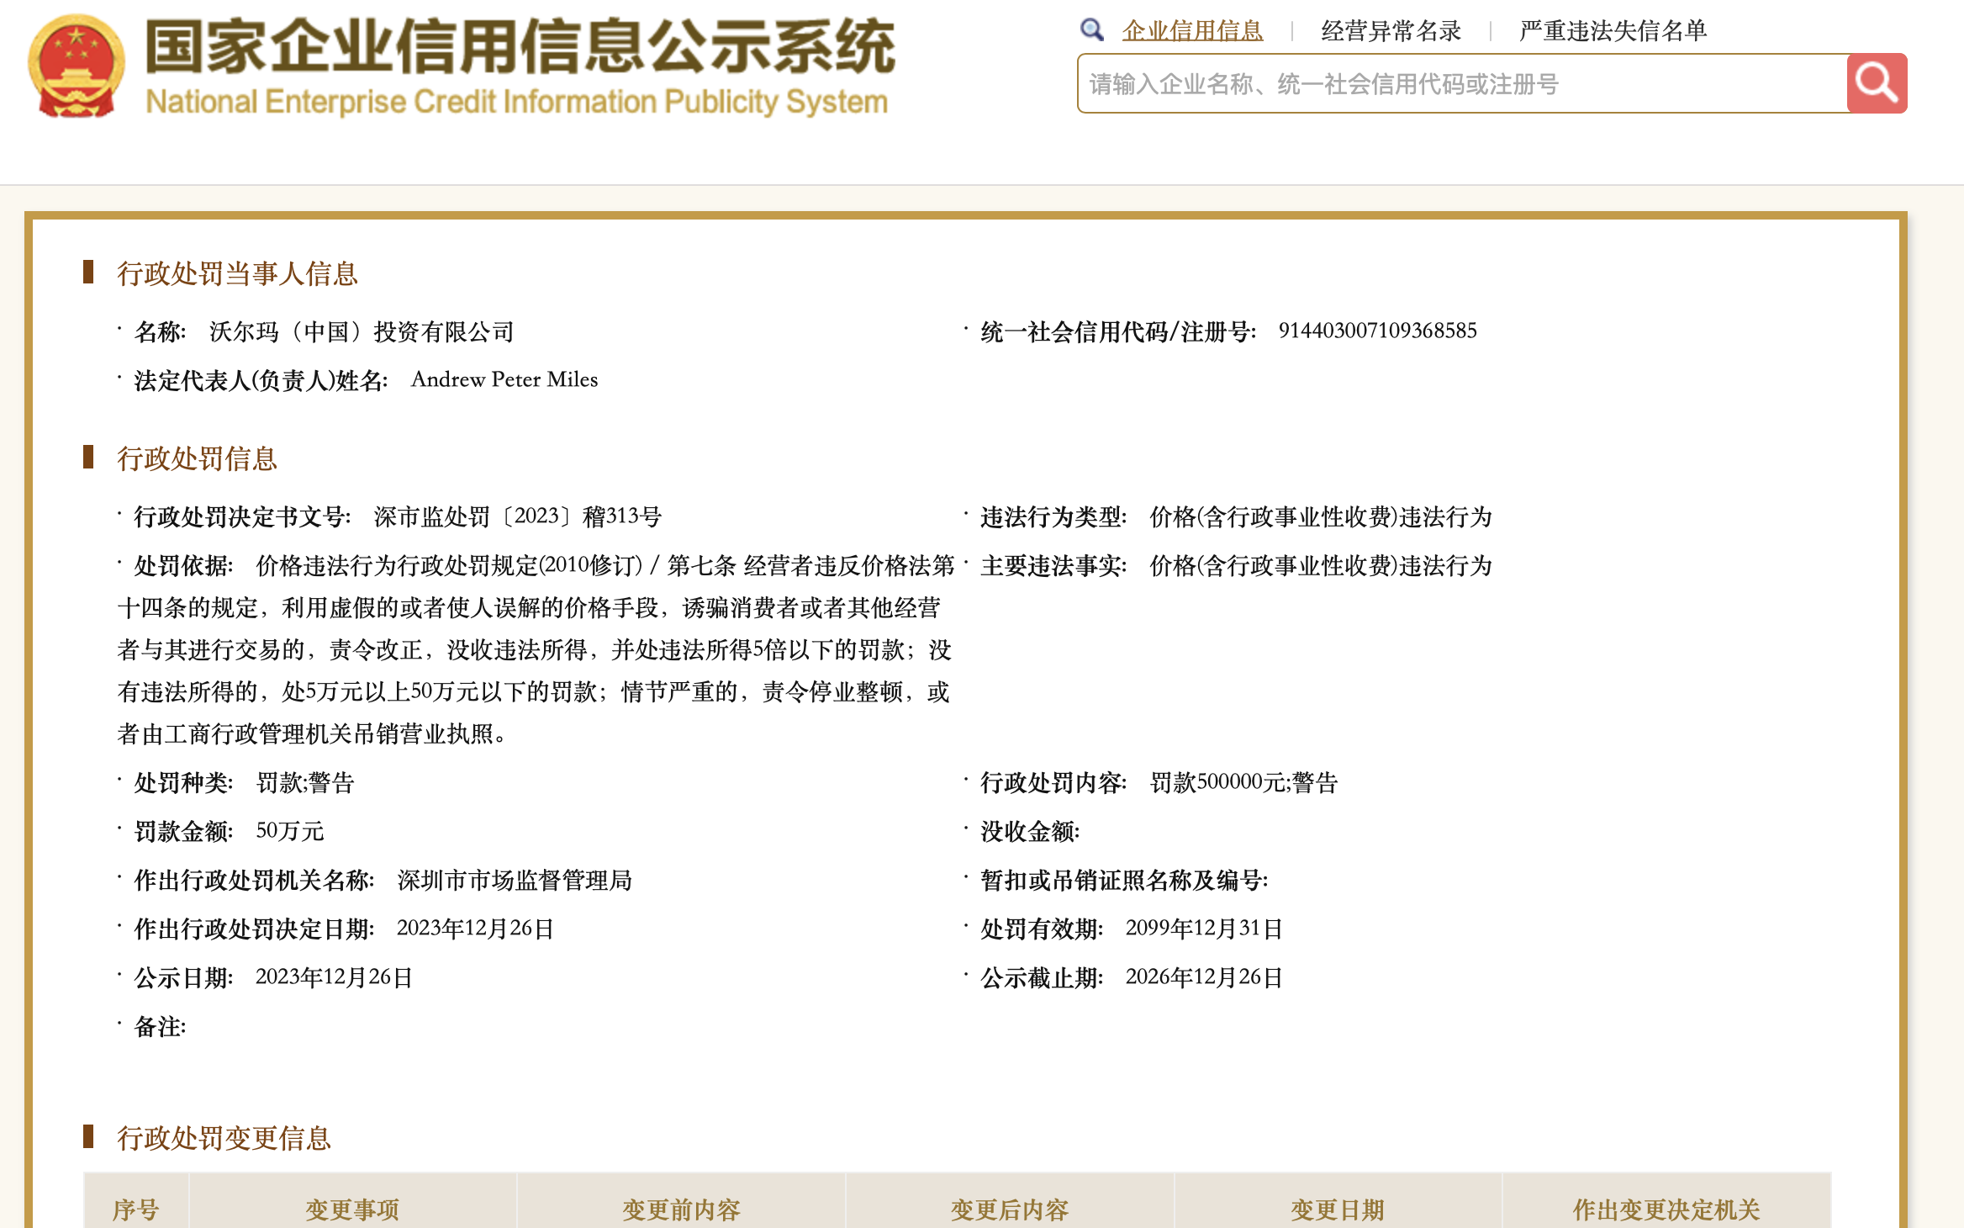Viewport: 1964px width, 1228px height.
Task: Click the 变更后内容 column header
Action: [1009, 1209]
